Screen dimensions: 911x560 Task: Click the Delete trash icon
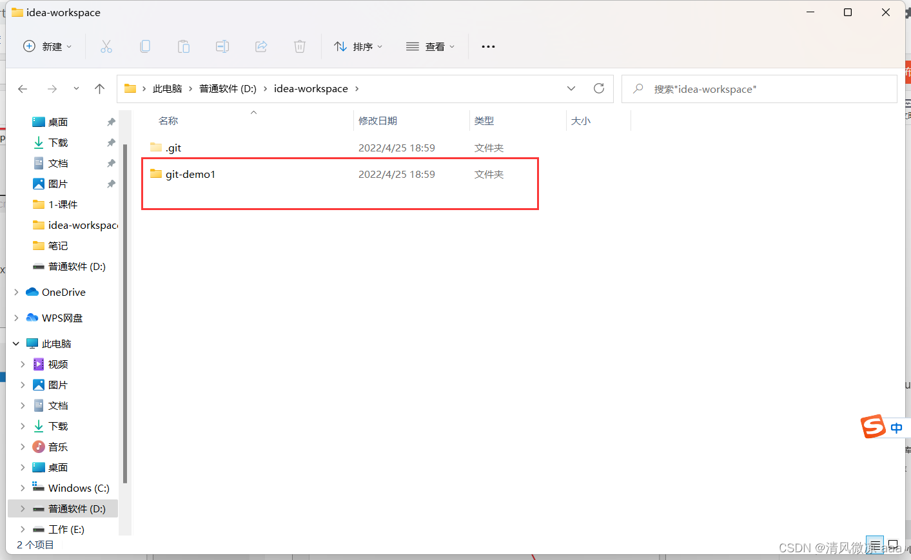[300, 46]
